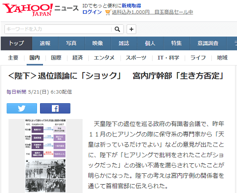The width and height of the screenshot is (237, 193).
Task: Select the 雑誌 navigation tab
Action: click(124, 43)
